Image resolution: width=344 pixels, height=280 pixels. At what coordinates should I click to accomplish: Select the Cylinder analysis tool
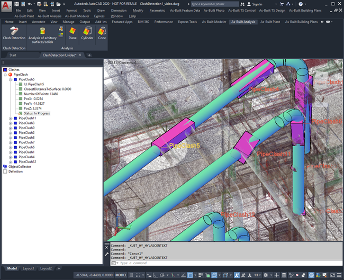pos(87,31)
